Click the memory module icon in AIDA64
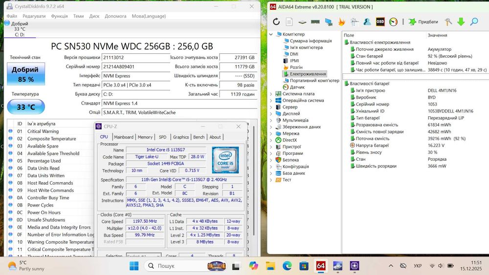 coord(315,22)
